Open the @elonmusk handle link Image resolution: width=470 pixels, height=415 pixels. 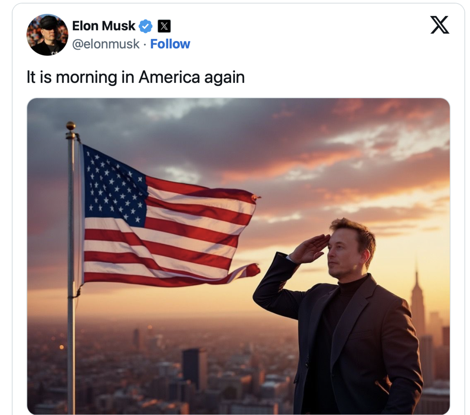click(x=106, y=44)
